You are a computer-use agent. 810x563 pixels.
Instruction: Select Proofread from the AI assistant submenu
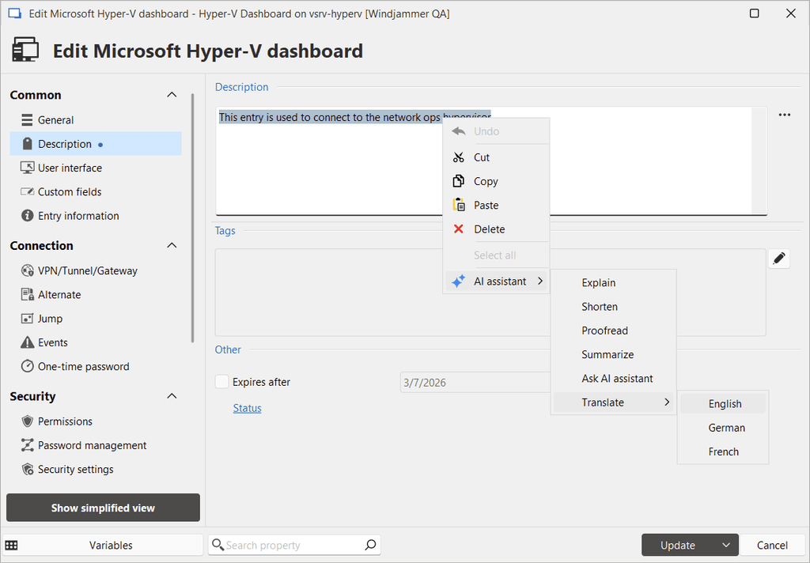[x=604, y=331]
